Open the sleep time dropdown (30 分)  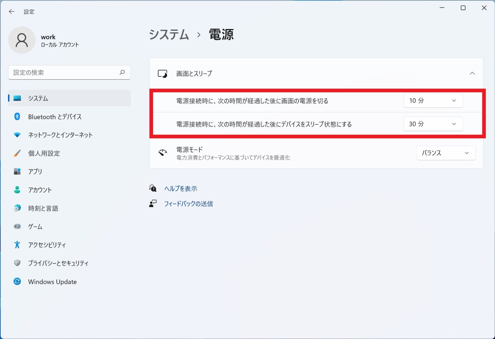[x=433, y=124]
